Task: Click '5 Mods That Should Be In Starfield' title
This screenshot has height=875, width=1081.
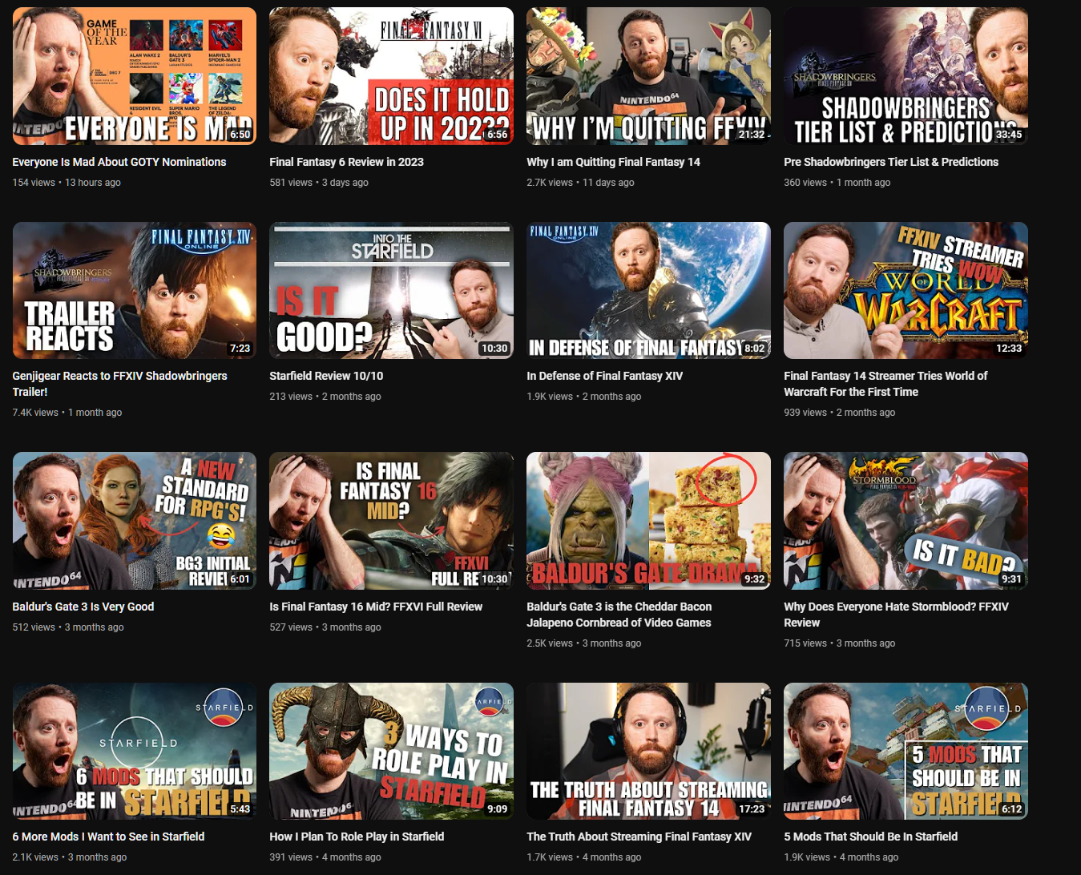Action: (870, 837)
